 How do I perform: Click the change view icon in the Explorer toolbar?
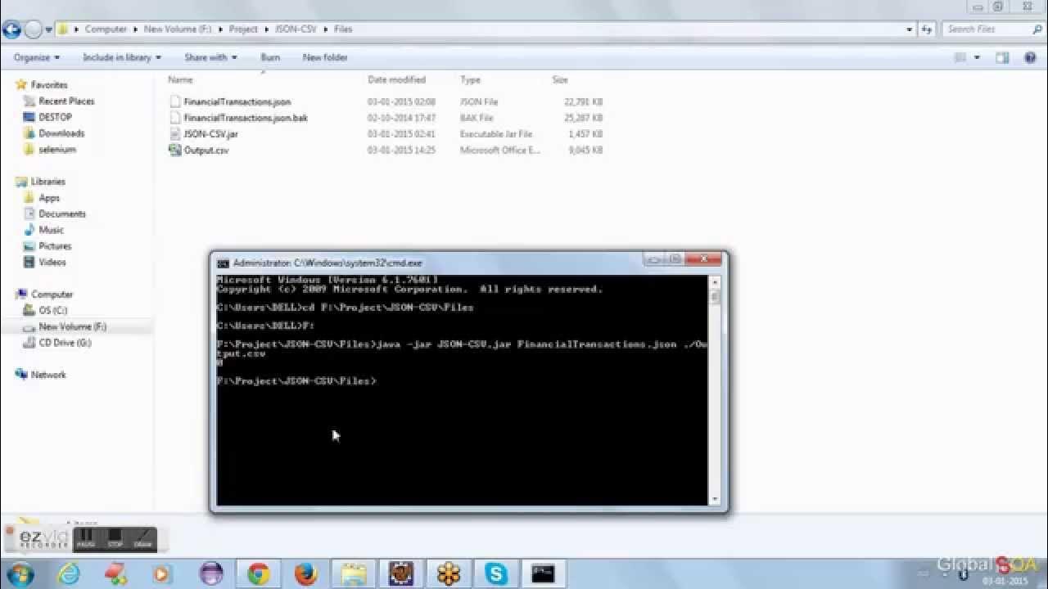(961, 57)
